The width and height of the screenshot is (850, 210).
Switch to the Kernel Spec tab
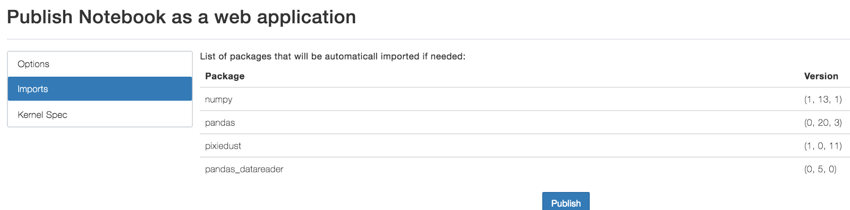click(100, 114)
